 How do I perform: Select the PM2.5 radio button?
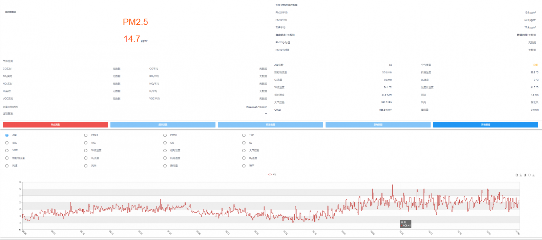[86, 135]
